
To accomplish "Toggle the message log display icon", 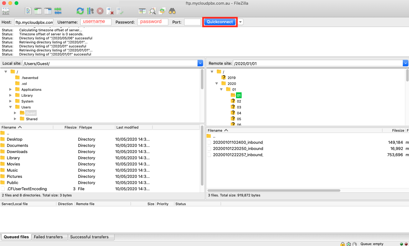I will (28, 11).
